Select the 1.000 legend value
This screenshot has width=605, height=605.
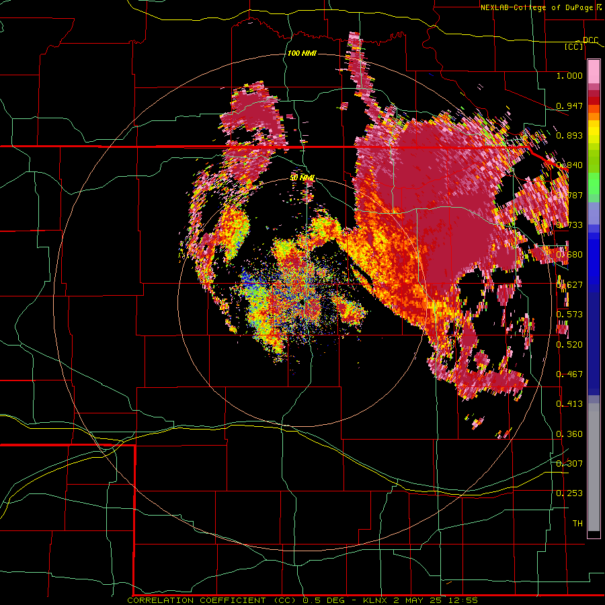coord(569,75)
